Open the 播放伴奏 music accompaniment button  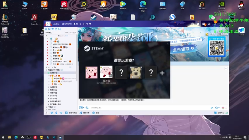84,113
